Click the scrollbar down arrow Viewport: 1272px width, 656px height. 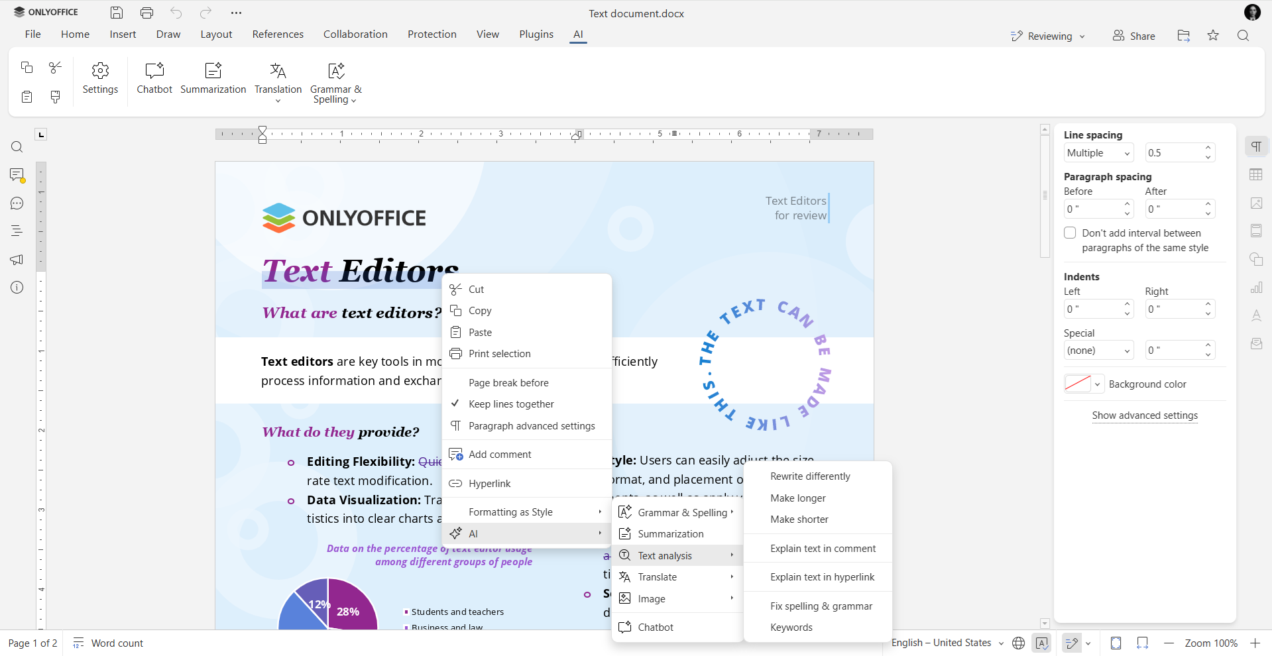click(x=1045, y=624)
